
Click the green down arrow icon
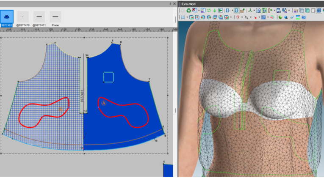tap(215, 10)
